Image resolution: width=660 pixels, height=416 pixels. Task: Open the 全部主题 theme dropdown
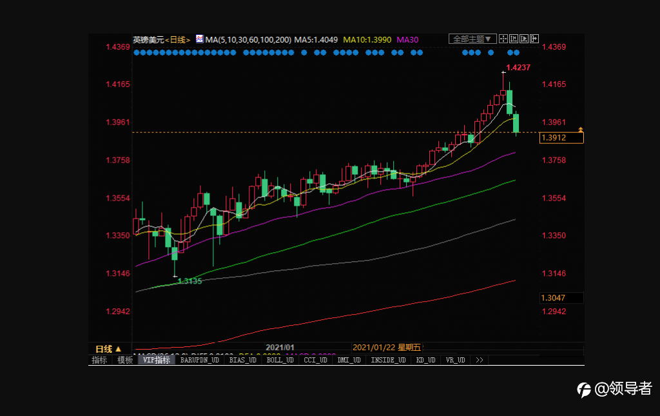click(x=472, y=39)
